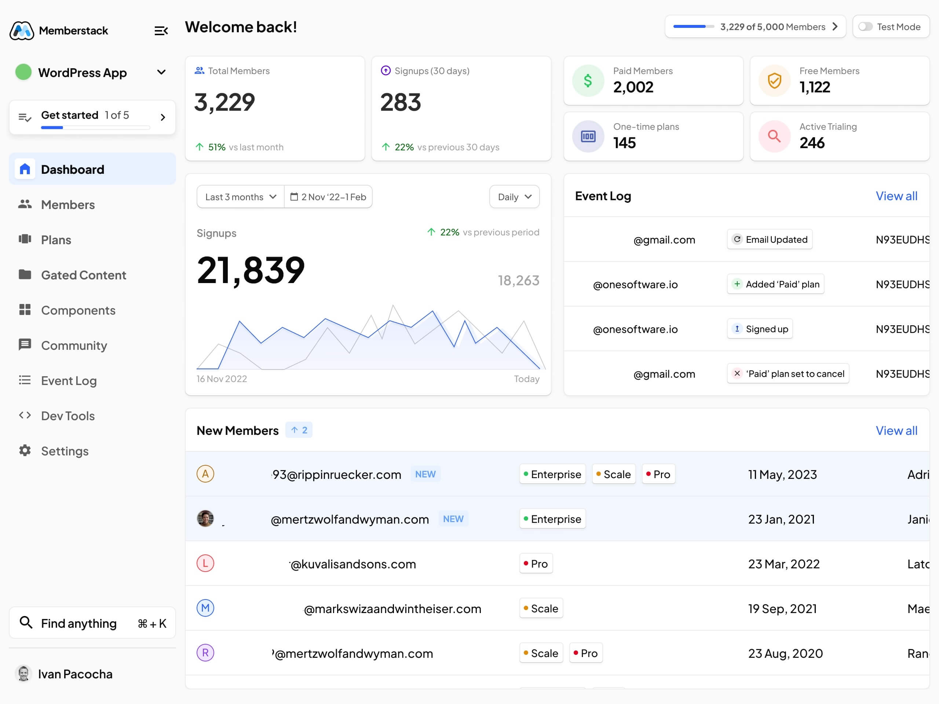Click the Settings gear icon in the sidebar

pyautogui.click(x=25, y=450)
